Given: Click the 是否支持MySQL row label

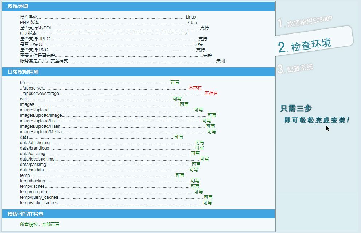Looking at the screenshot, I should (x=36, y=28).
